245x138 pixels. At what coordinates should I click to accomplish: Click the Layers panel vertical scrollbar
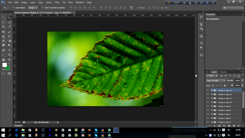tap(244, 100)
